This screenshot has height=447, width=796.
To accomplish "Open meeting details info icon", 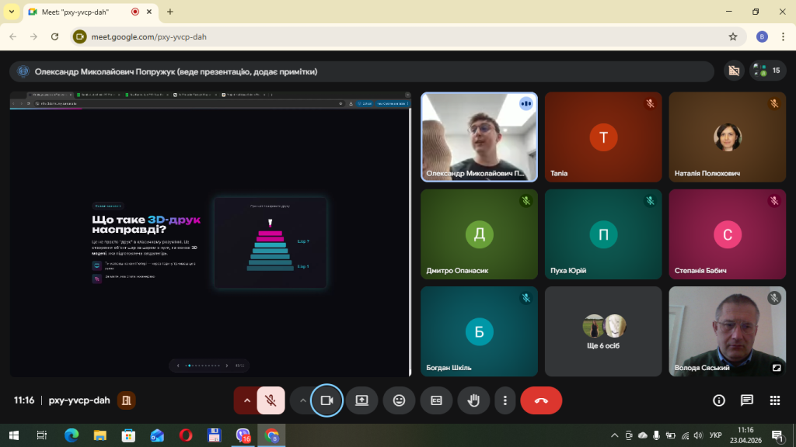I will [719, 400].
